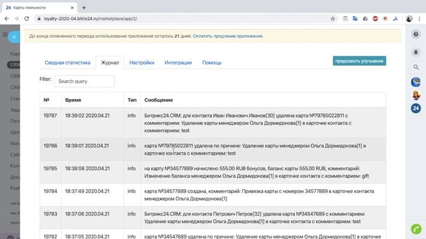The width and height of the screenshot is (426, 239).
Task: Click the message about 555.00 RUB bonuses
Action: [256, 173]
